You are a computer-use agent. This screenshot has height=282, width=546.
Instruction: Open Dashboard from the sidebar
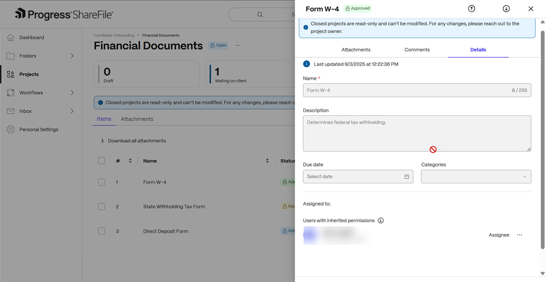[32, 37]
